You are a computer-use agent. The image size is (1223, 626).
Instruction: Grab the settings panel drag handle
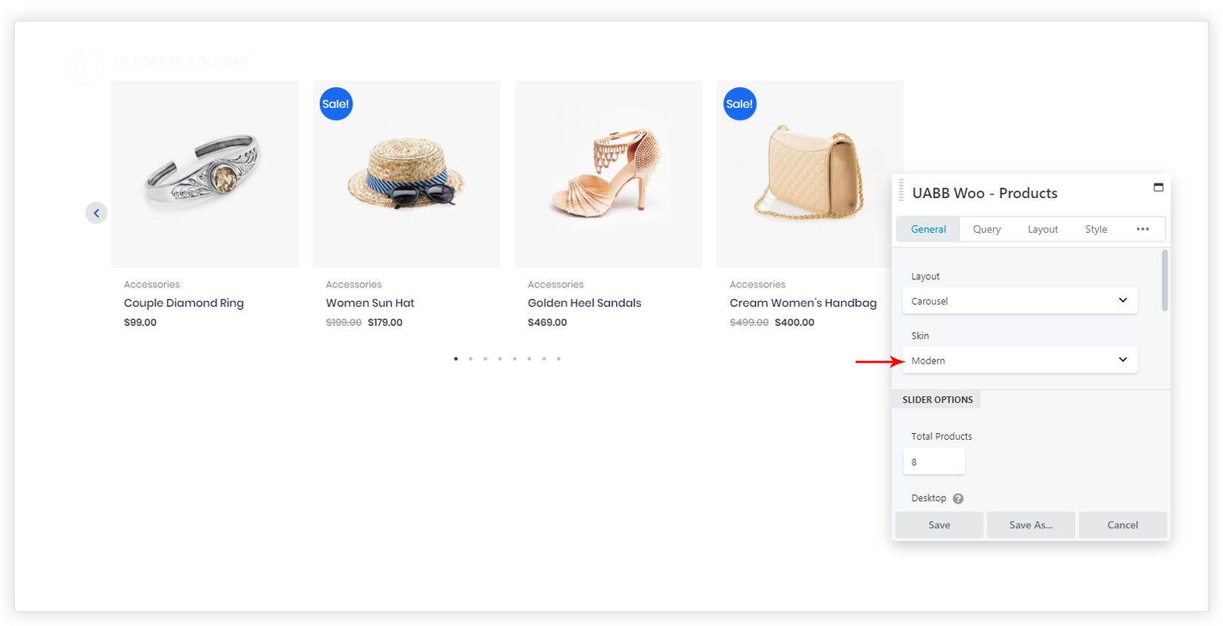coord(901,191)
